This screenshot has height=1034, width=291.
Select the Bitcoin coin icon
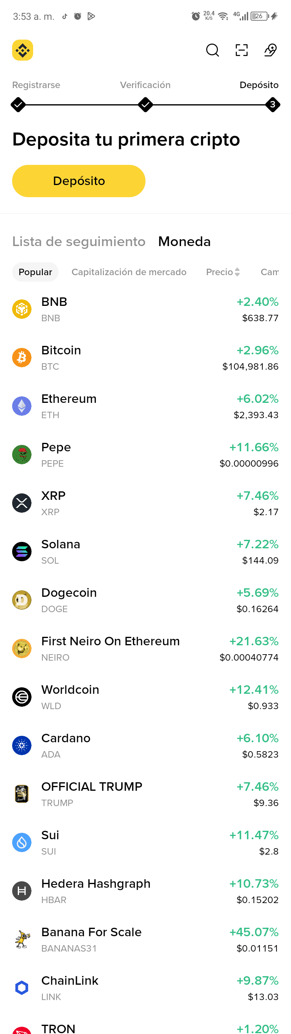pos(22,358)
